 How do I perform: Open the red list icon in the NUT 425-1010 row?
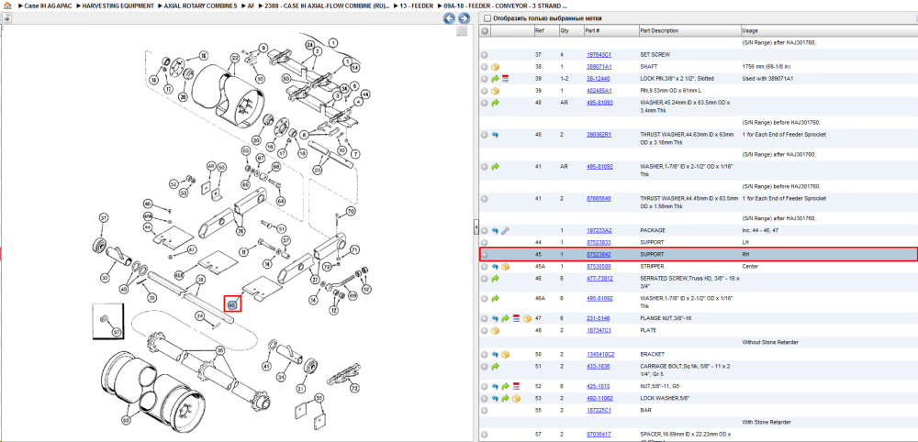516,386
